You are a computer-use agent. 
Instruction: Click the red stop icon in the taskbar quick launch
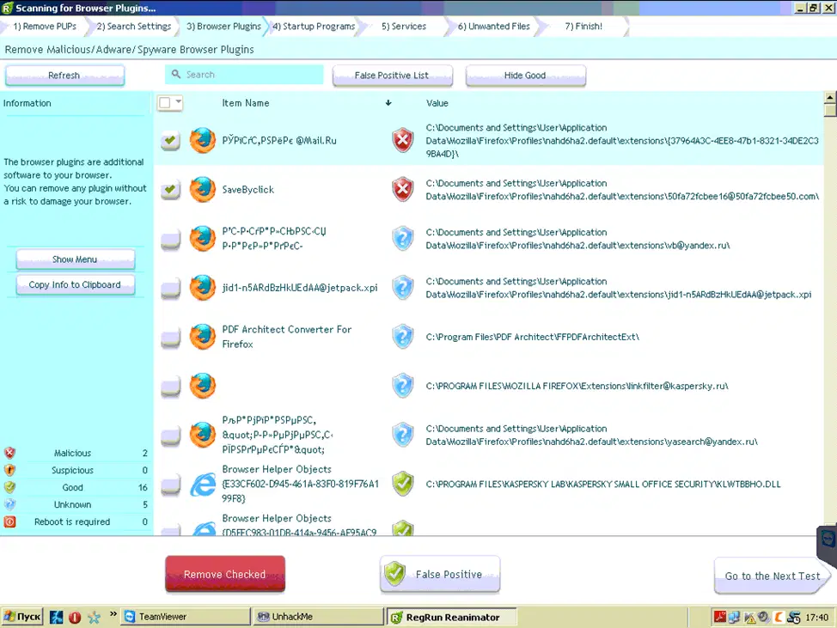75,618
